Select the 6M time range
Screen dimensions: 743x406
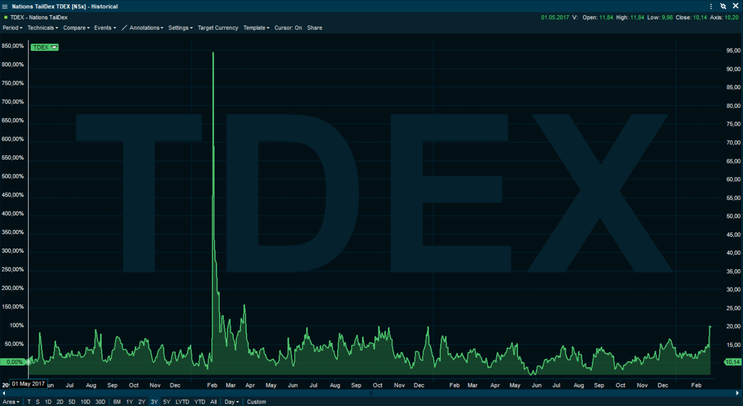[117, 402]
